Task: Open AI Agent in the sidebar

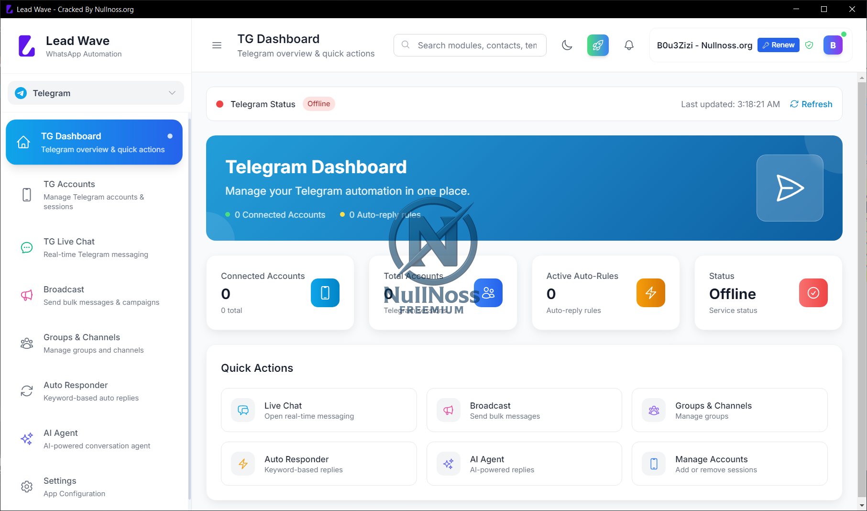Action: pyautogui.click(x=94, y=439)
